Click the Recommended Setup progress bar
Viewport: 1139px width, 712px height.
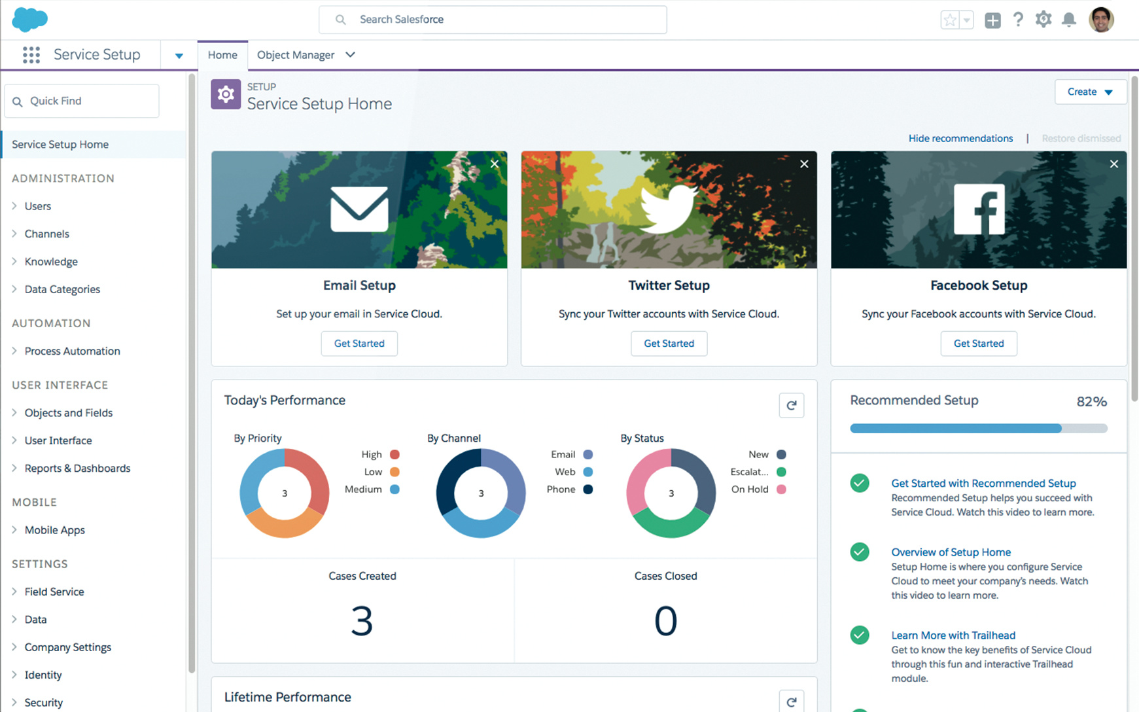[978, 429]
